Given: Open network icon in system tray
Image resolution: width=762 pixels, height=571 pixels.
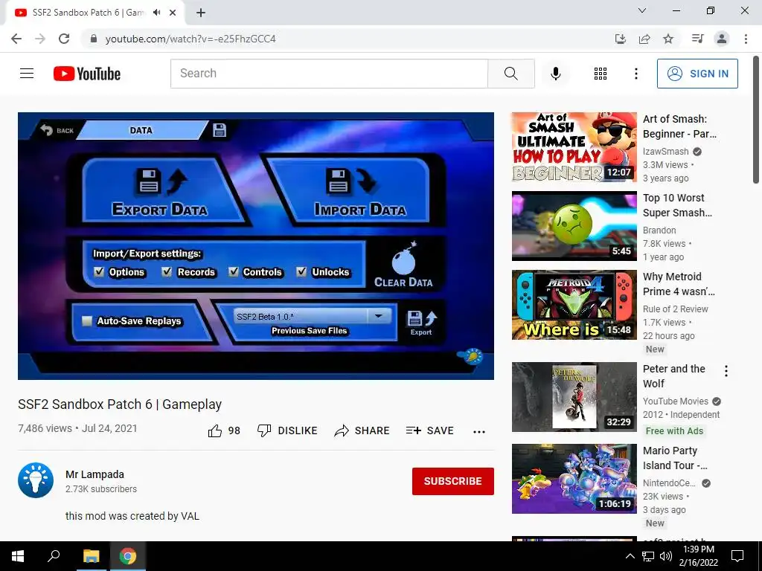Looking at the screenshot, I should tap(648, 556).
